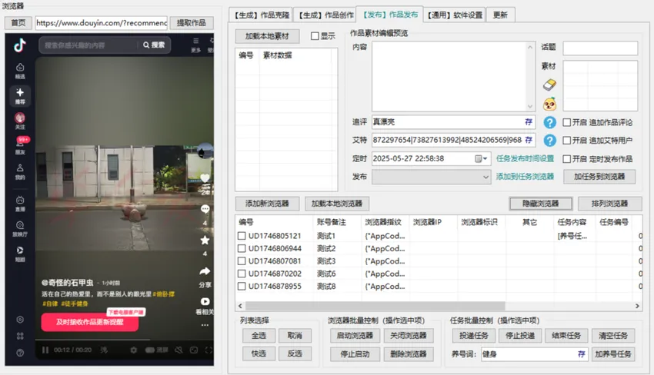Viewport: 654px width, 375px height.
Task: Mute the video sound icon
Action: point(179,350)
